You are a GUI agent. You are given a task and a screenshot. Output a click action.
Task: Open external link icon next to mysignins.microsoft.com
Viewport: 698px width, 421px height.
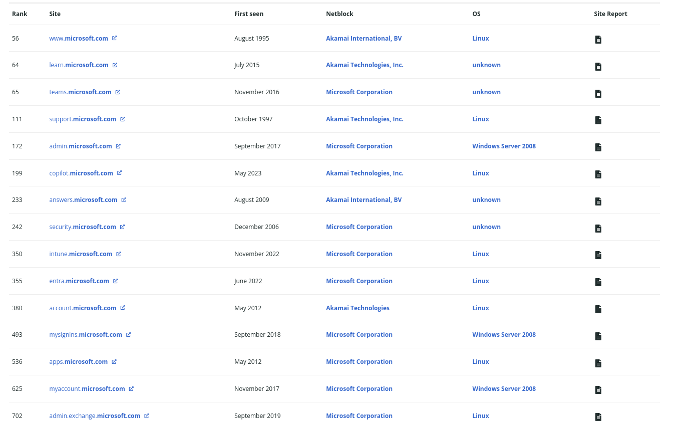click(128, 335)
